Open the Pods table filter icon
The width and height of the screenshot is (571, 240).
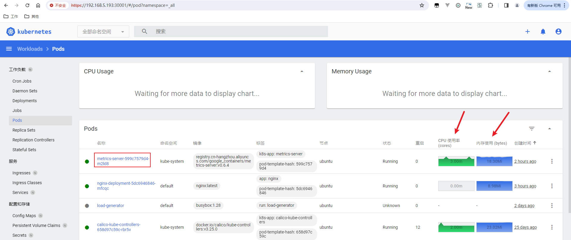coord(532,129)
